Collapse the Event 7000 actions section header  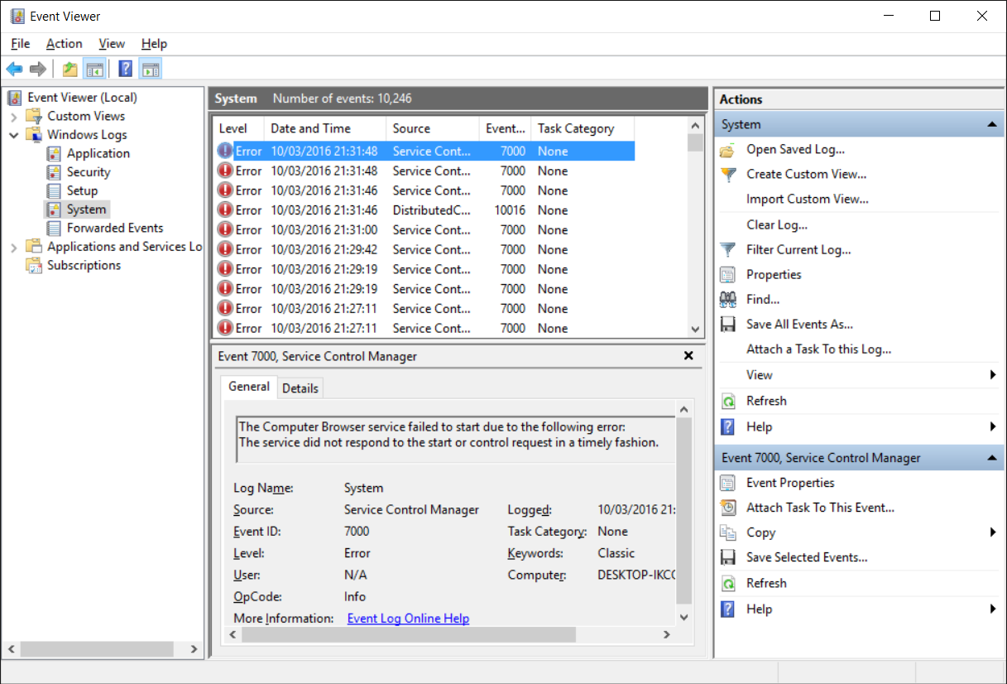pos(991,458)
